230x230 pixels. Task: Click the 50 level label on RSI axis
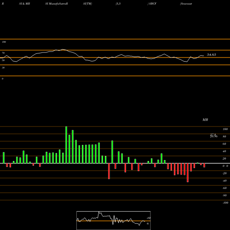(3, 60)
